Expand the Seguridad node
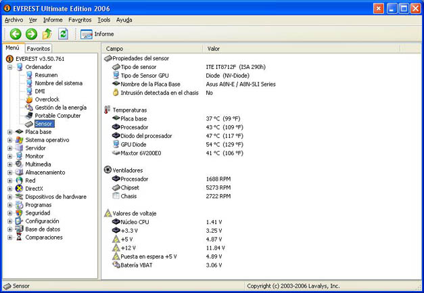 [9, 213]
